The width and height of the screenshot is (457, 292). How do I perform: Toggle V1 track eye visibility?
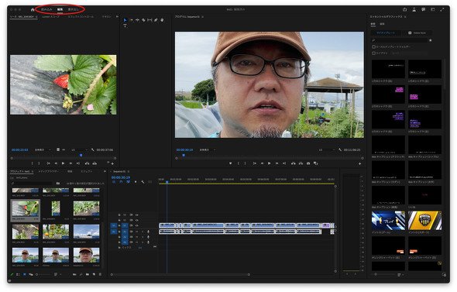coord(136,225)
